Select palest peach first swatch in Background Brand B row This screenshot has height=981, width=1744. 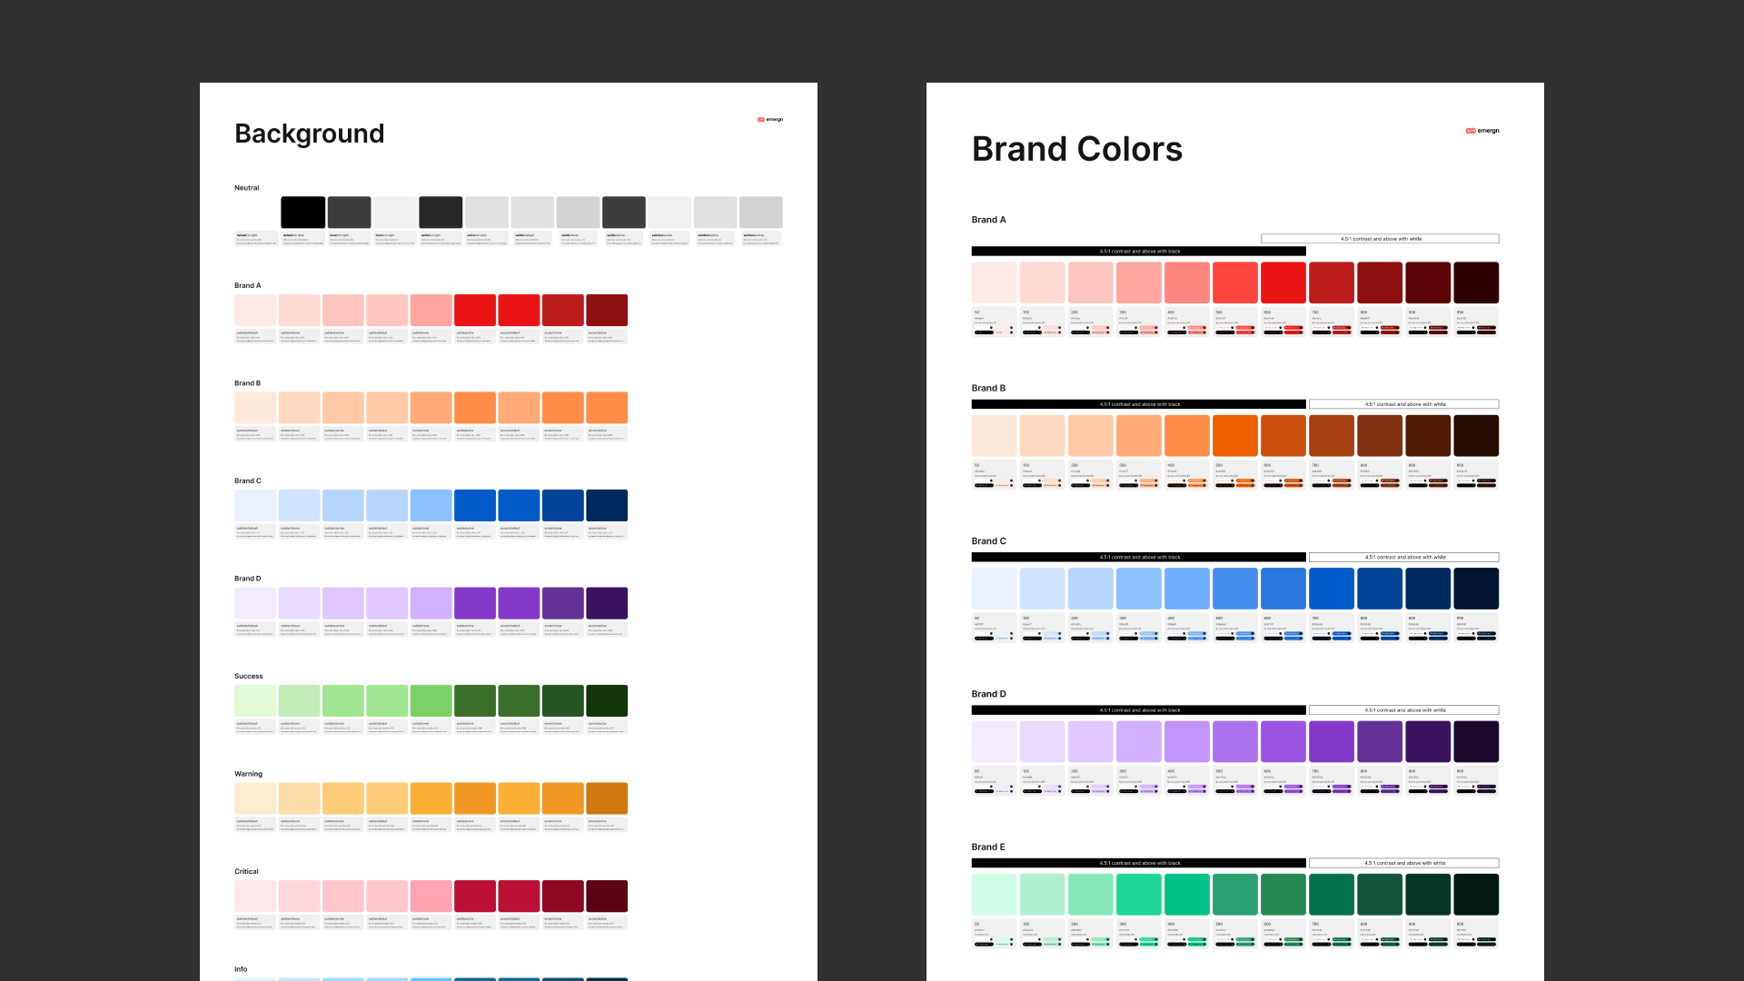pos(255,408)
